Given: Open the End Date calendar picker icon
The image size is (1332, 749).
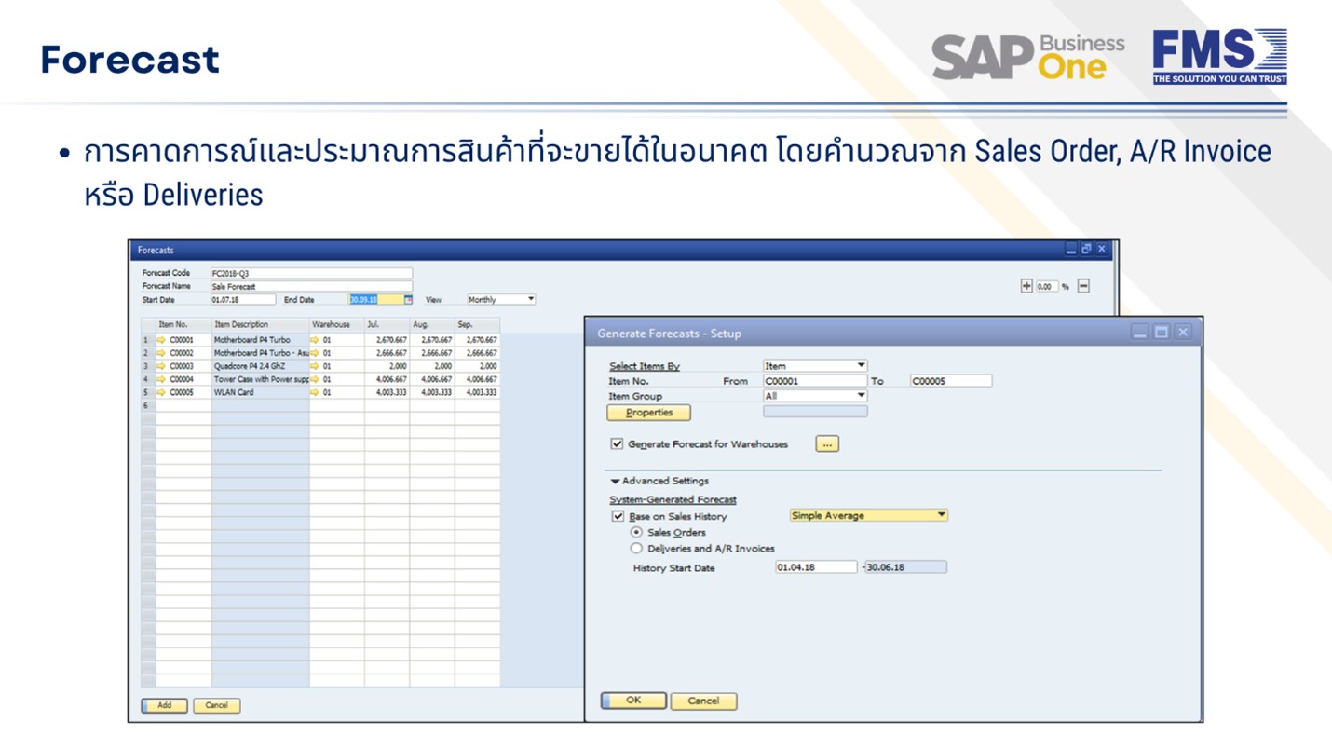Looking at the screenshot, I should point(408,300).
